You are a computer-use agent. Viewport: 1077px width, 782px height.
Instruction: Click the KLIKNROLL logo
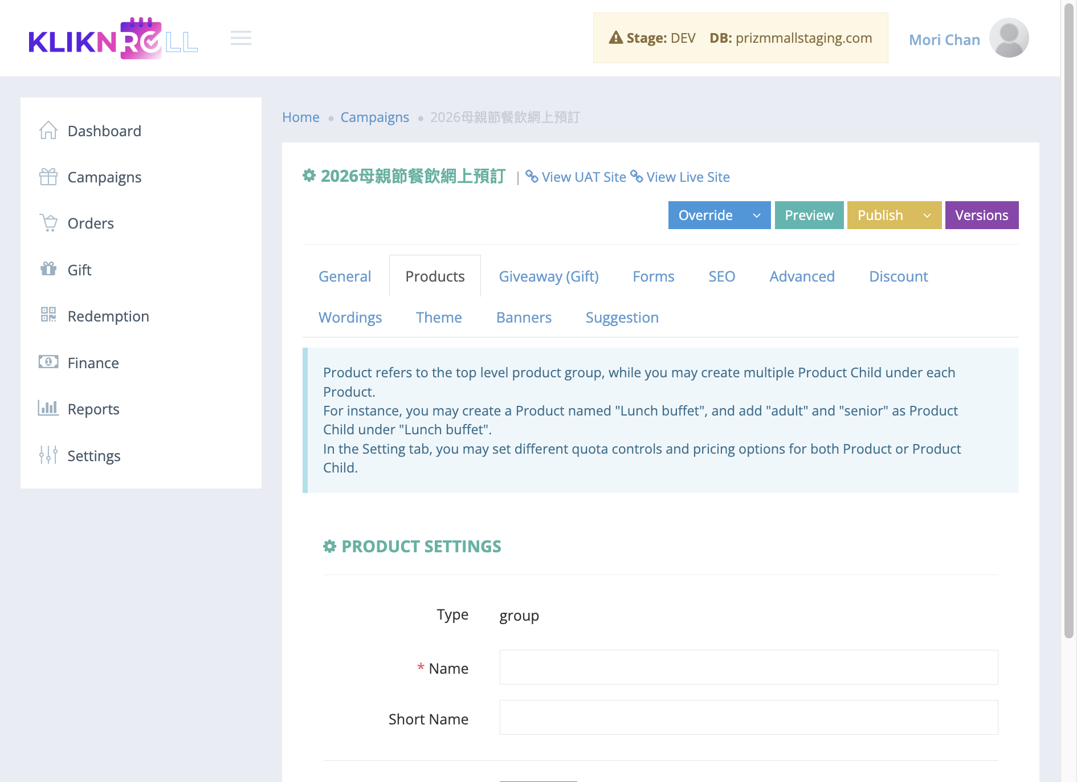(x=113, y=38)
